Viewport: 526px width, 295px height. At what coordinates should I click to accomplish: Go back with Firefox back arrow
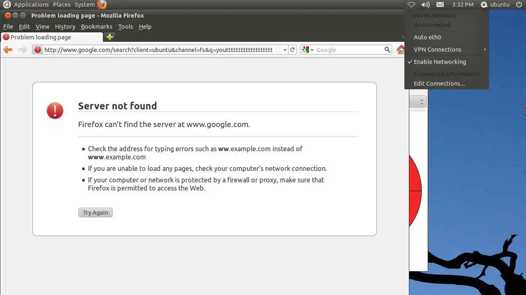[8, 50]
